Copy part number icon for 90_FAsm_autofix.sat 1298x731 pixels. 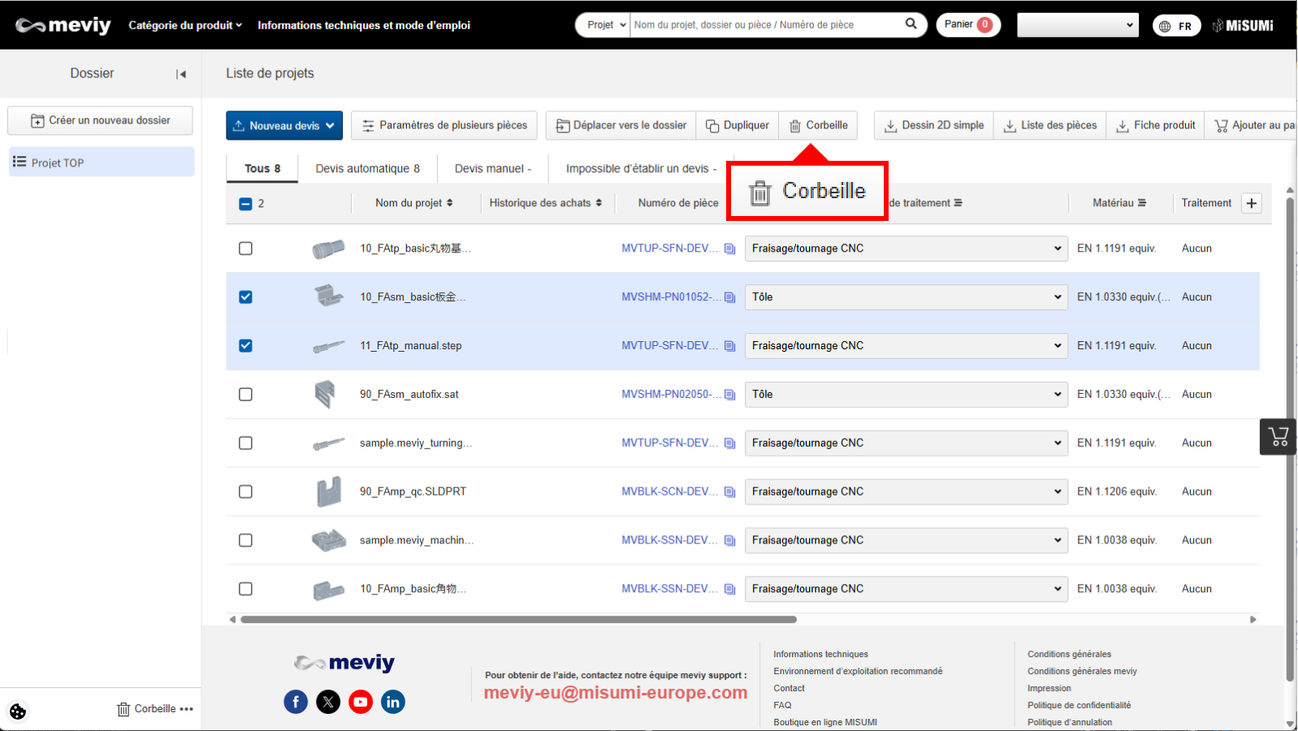click(729, 395)
